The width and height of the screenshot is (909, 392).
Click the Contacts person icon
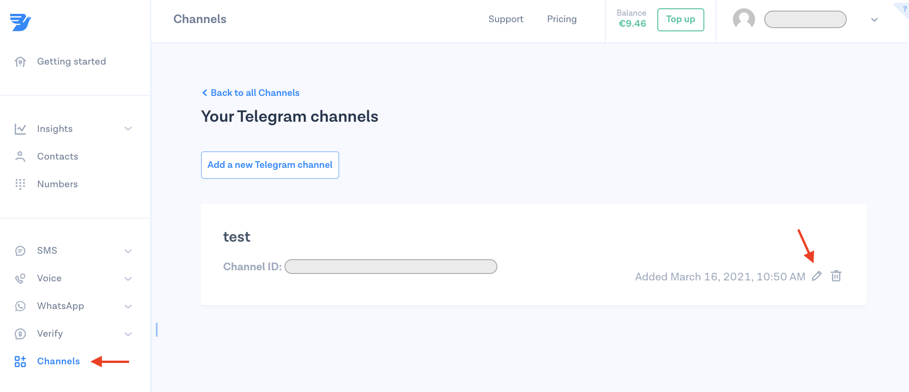coord(20,157)
